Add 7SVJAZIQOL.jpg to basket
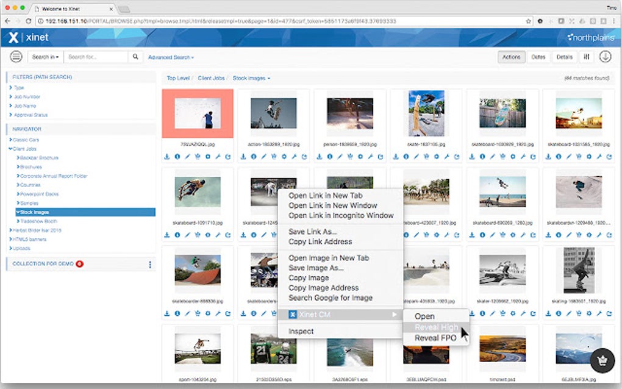 tap(198, 157)
